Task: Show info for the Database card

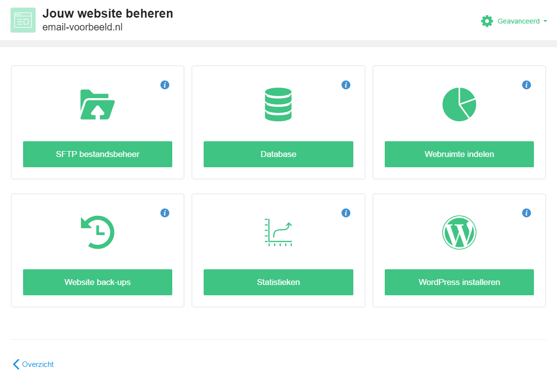Action: tap(345, 85)
